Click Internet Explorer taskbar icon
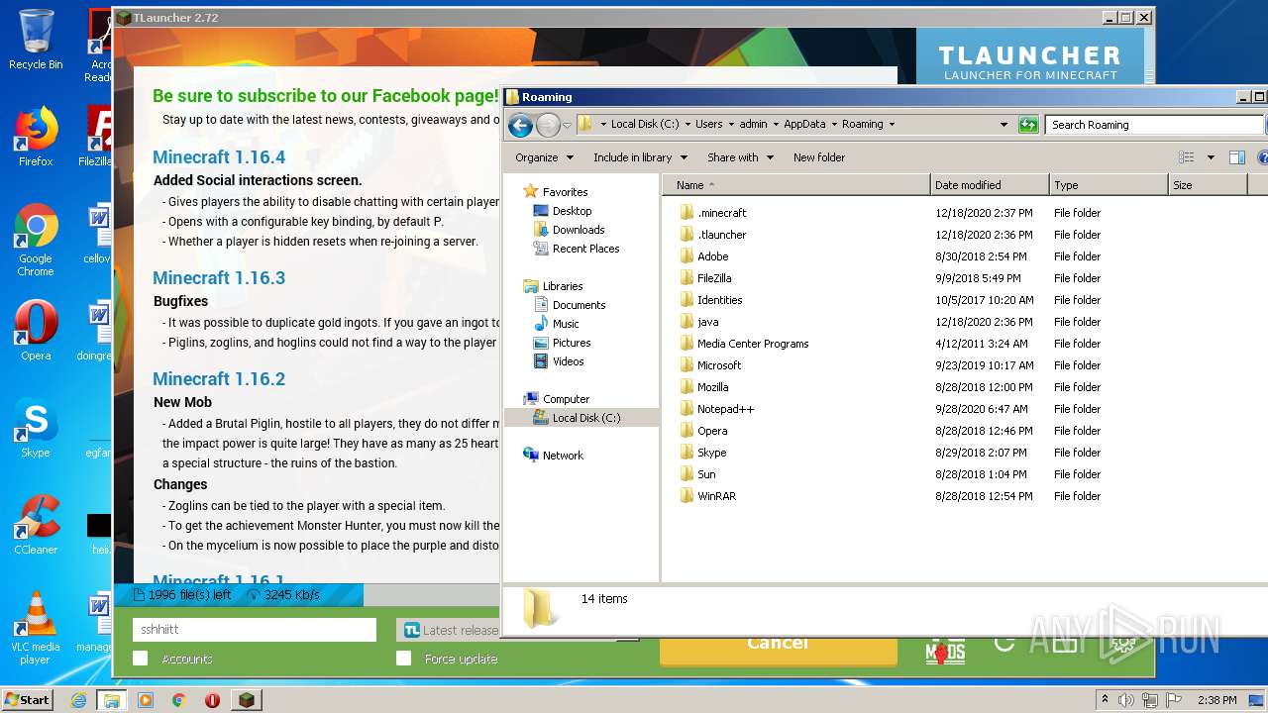 [x=79, y=700]
